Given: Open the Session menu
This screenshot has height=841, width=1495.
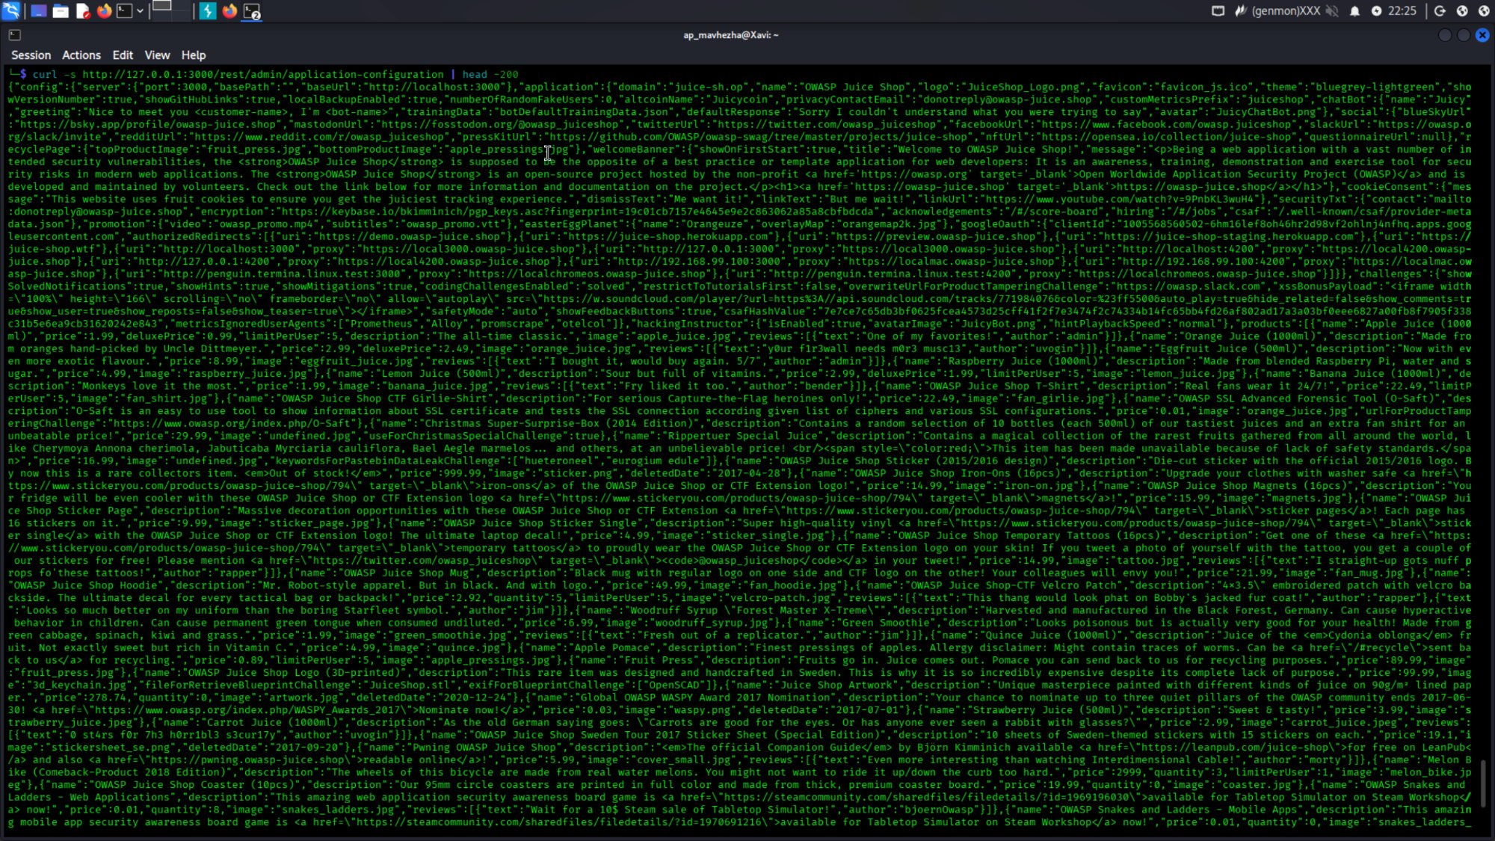Looking at the screenshot, I should click(x=31, y=55).
